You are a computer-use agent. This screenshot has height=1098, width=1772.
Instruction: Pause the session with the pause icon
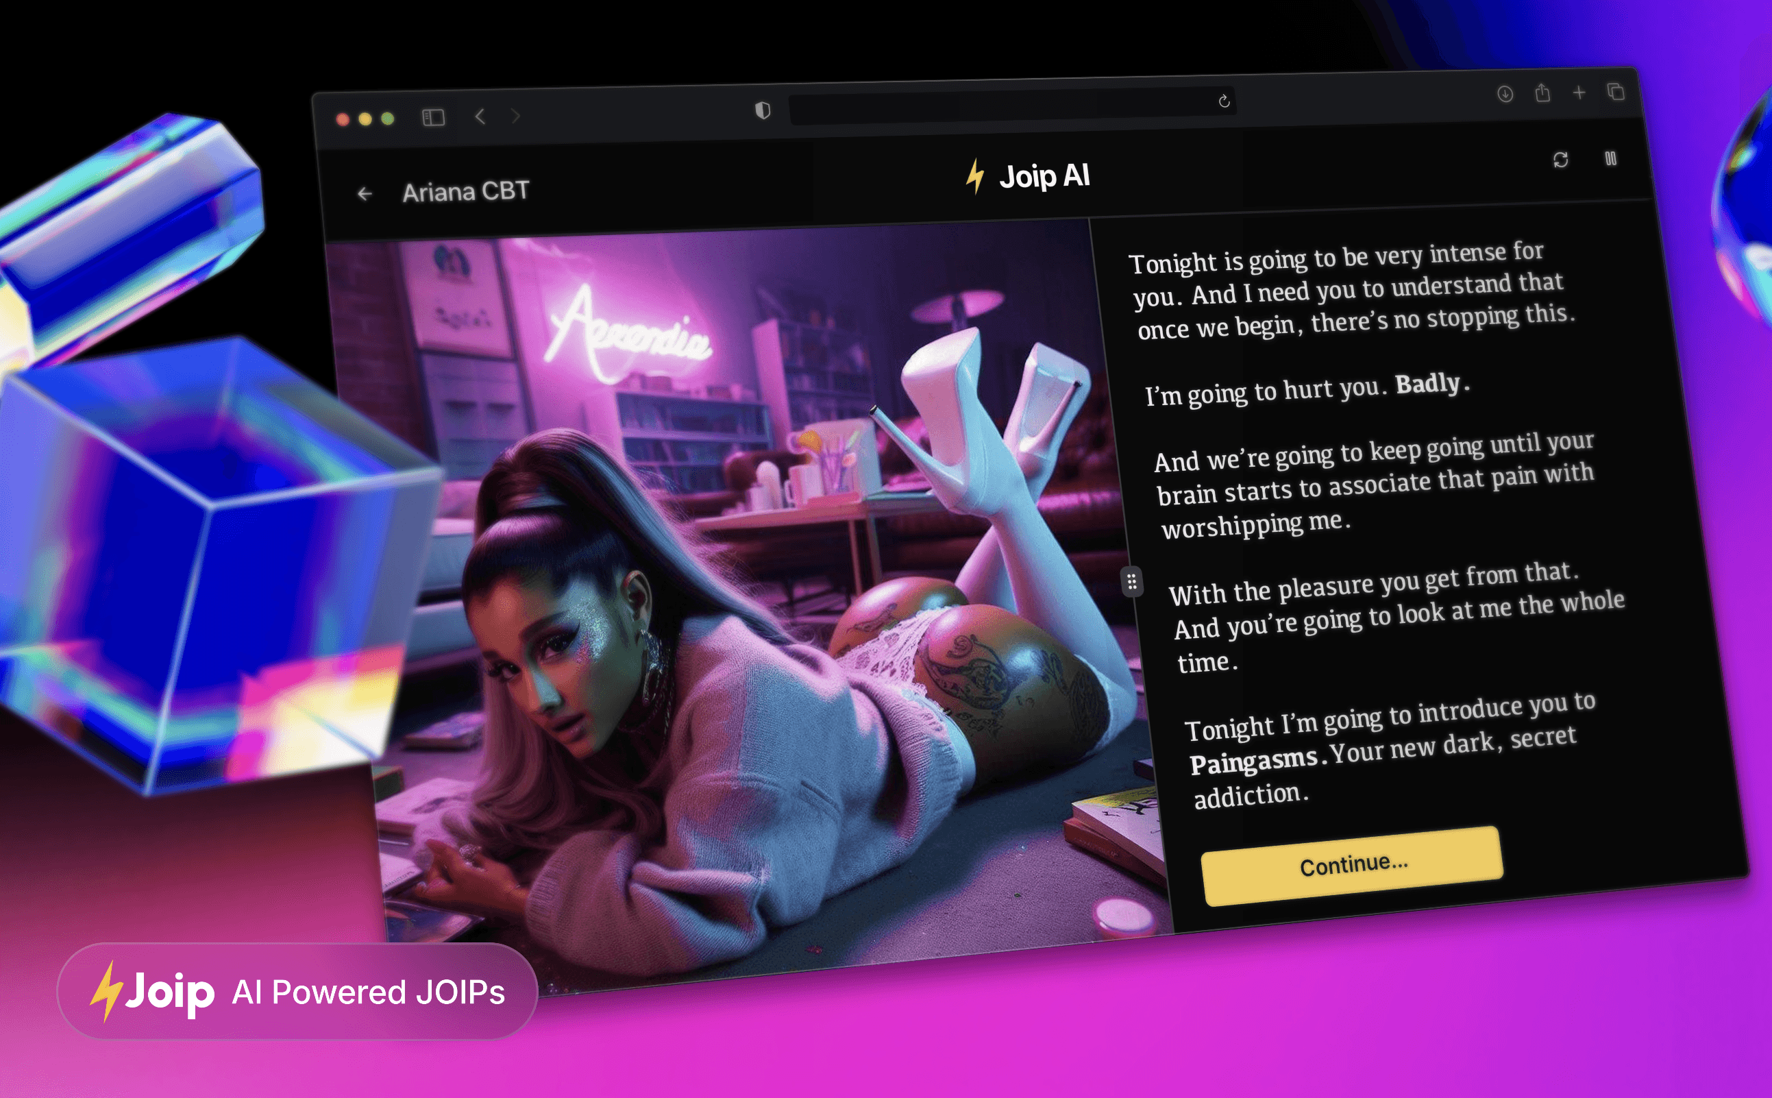coord(1611,158)
